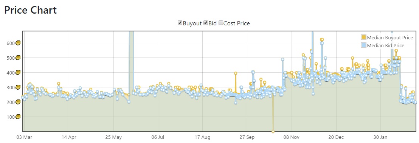Screen dimensions: 419x143
Task: Click the Median Bid Price blue swatch
Action: [x=364, y=45]
